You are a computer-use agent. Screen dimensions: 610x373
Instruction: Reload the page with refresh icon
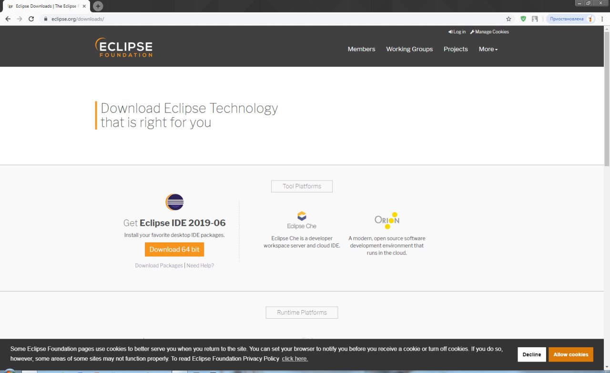pyautogui.click(x=31, y=19)
